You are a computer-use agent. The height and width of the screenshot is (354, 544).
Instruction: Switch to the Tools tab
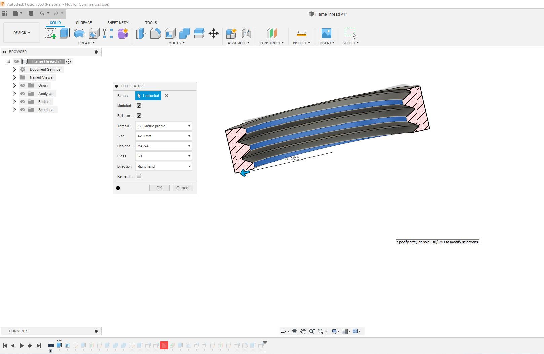[151, 23]
